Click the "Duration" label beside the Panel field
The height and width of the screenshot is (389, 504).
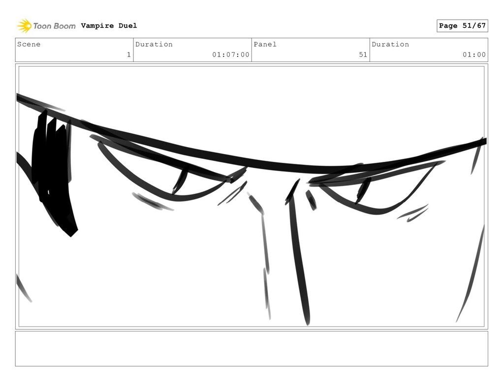390,44
